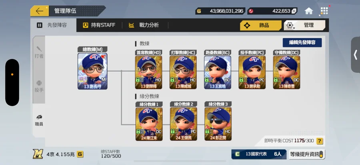Open 等級提升資訊 level up info
The height and width of the screenshot is (165, 360).
(x=307, y=154)
